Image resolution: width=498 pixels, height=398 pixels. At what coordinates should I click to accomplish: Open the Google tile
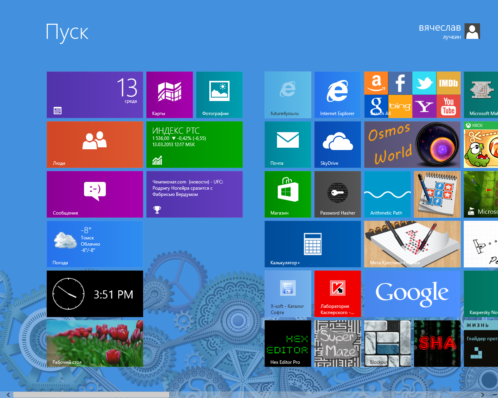point(412,294)
